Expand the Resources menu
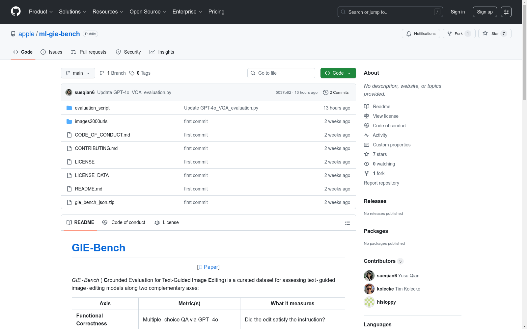The height and width of the screenshot is (329, 527). pos(108,12)
